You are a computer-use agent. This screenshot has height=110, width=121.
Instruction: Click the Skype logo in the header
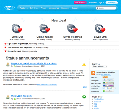[10, 8]
